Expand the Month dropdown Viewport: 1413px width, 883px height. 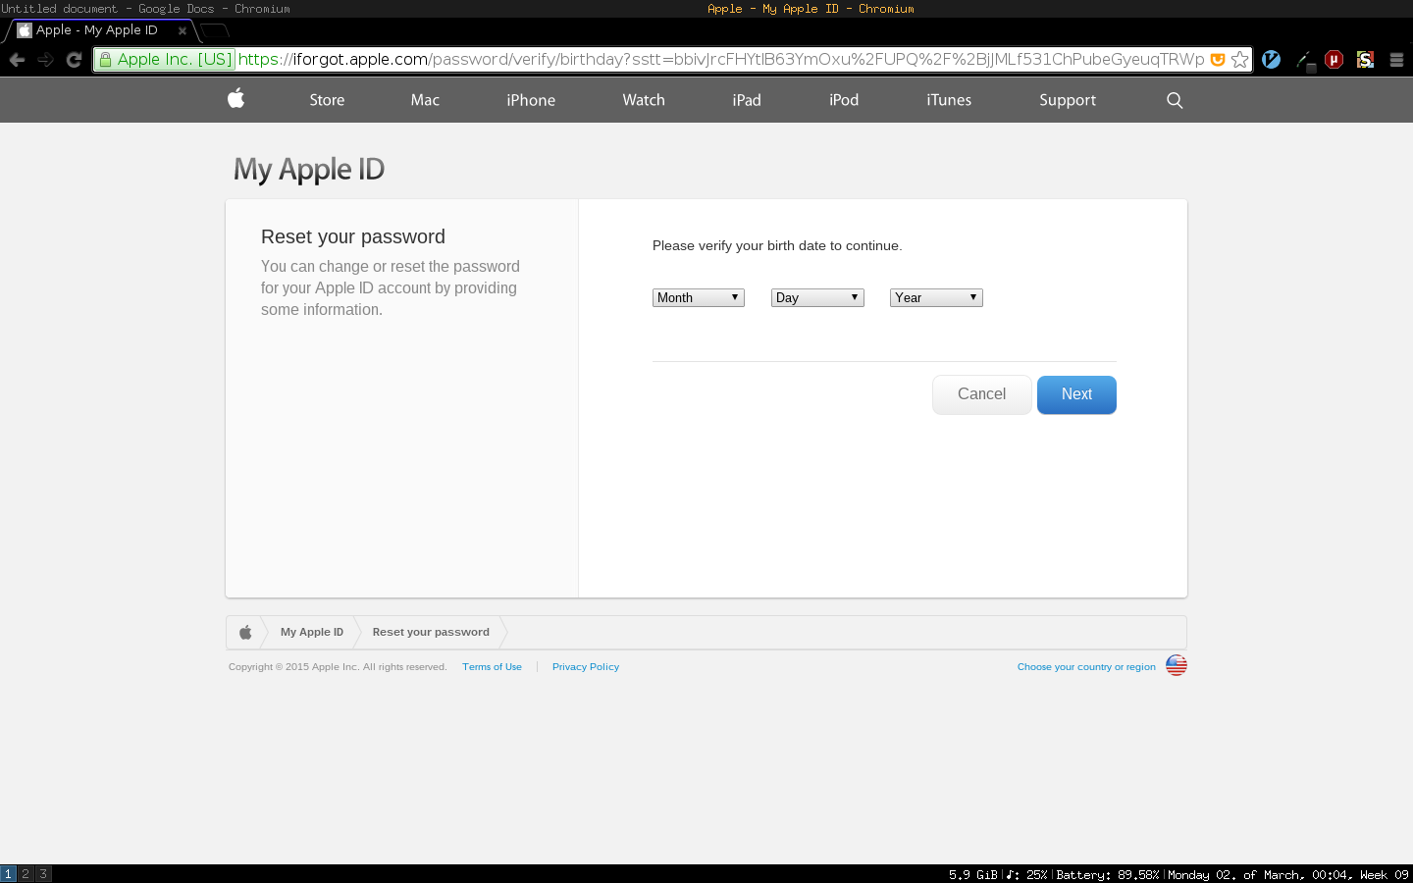[699, 297]
